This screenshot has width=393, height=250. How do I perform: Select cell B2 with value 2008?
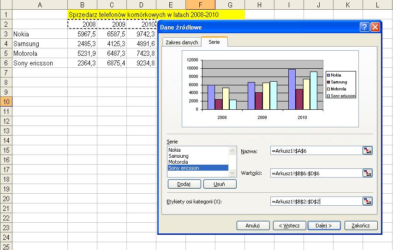82,24
